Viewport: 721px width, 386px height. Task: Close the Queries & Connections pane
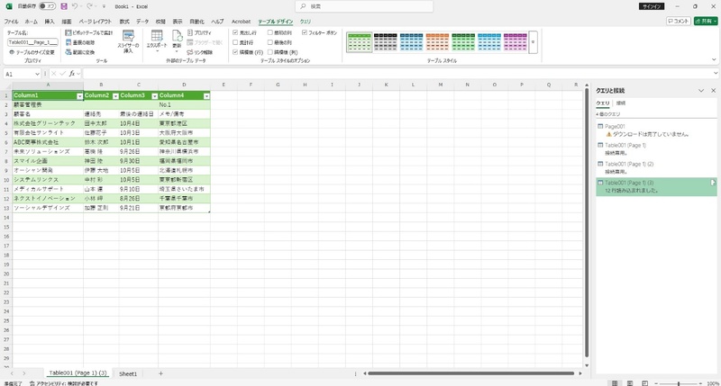click(x=713, y=91)
